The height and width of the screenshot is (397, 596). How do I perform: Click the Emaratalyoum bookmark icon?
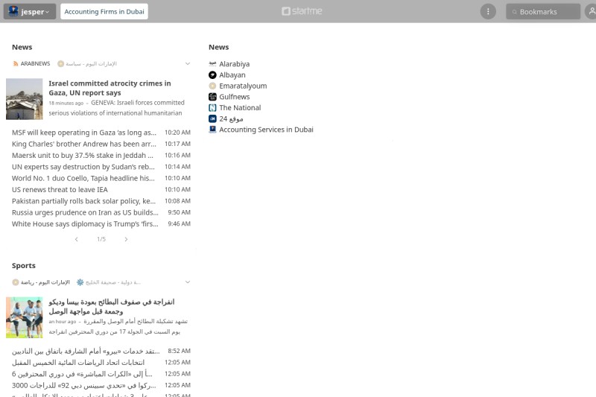click(212, 86)
